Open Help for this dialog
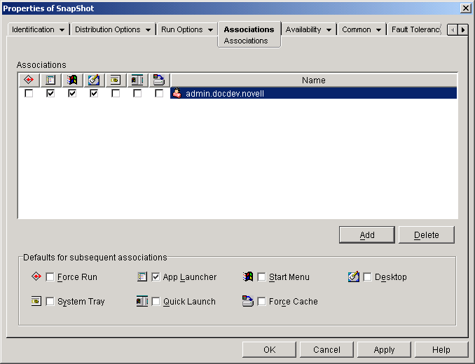This screenshot has height=364, width=475. point(441,350)
